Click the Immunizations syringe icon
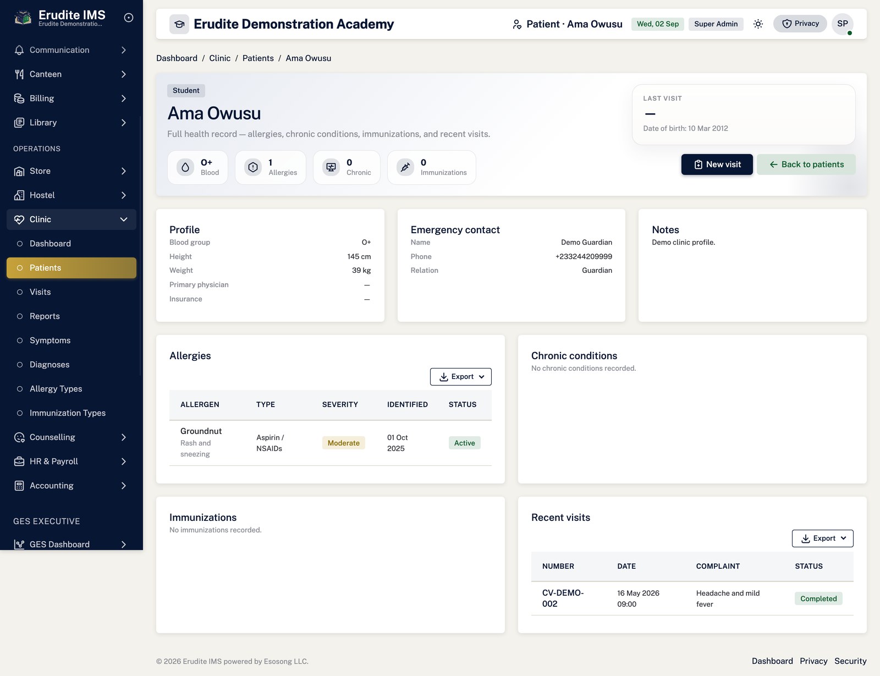The image size is (880, 676). pyautogui.click(x=405, y=167)
